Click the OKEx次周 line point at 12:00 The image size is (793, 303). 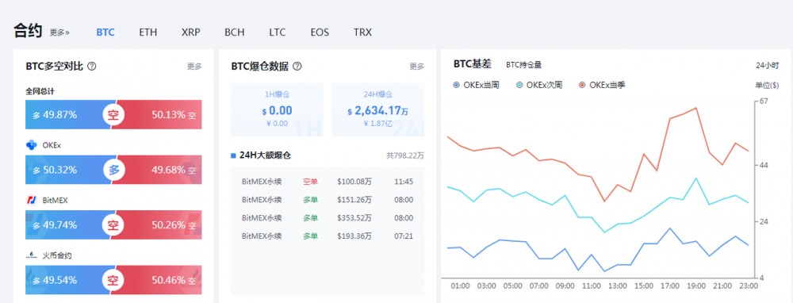[x=603, y=232]
